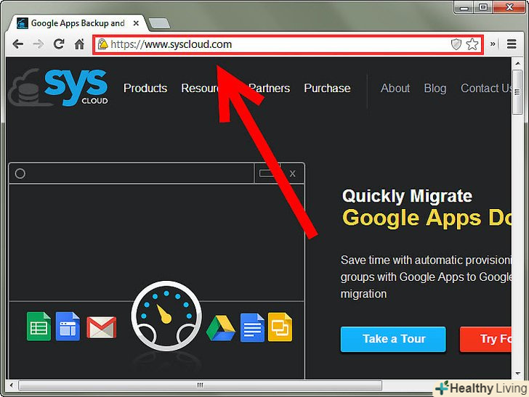Click the vertical scrollbar up arrow
The width and height of the screenshot is (529, 397).
517,63
